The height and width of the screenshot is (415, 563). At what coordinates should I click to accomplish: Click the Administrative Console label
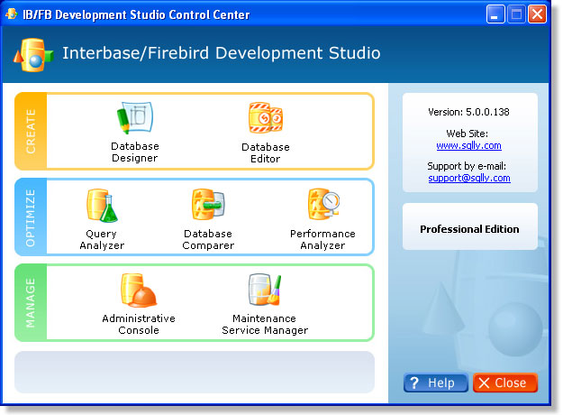tap(139, 324)
